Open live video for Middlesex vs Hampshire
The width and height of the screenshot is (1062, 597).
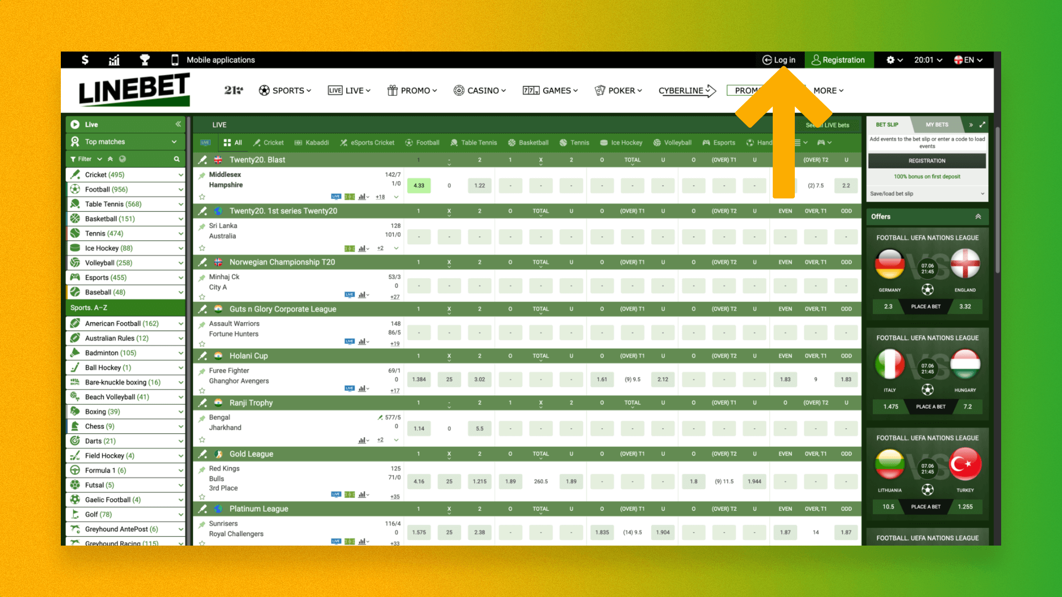336,196
